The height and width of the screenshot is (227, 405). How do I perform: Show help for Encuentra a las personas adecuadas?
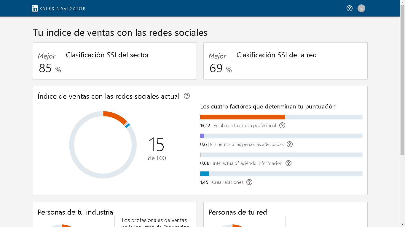(290, 144)
